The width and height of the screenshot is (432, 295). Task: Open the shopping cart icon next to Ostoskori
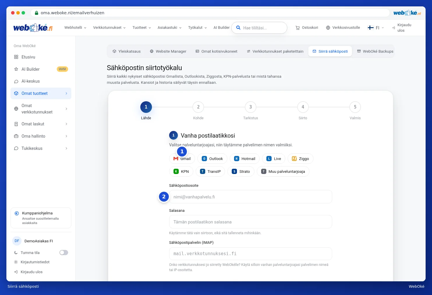coord(298,28)
